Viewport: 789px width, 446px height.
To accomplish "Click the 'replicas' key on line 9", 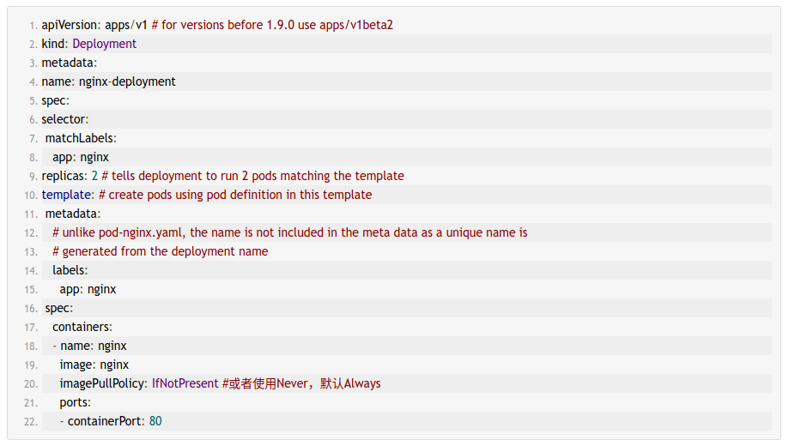I will [x=64, y=176].
